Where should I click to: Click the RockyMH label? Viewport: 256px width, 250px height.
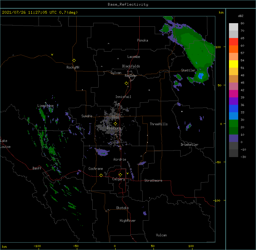pyautogui.click(x=73, y=67)
